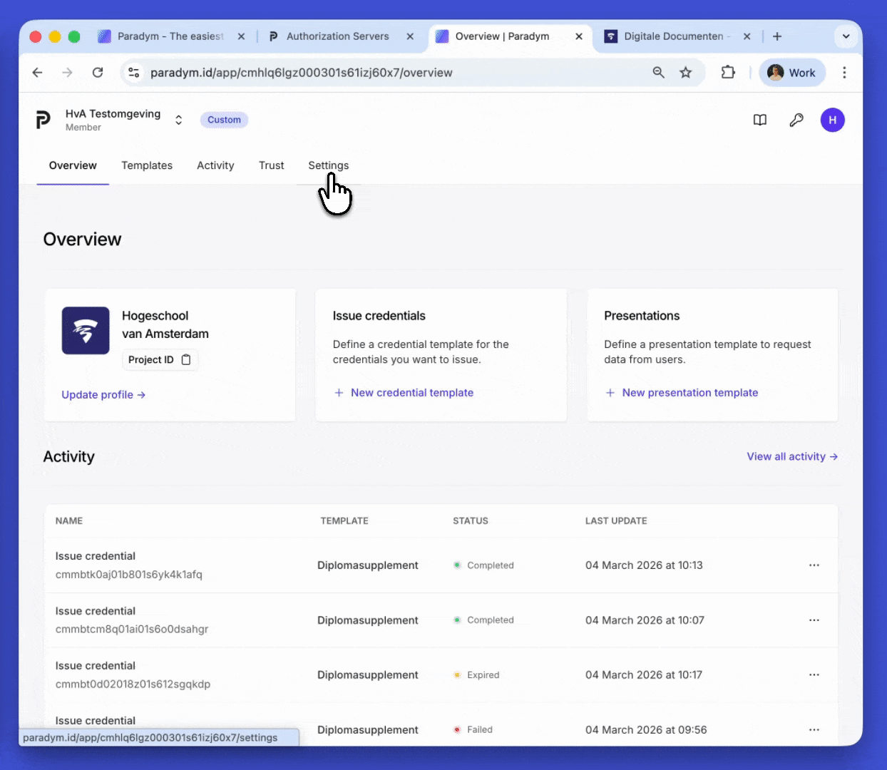The image size is (887, 770).
Task: Click the Paradym logo icon
Action: [43, 120]
